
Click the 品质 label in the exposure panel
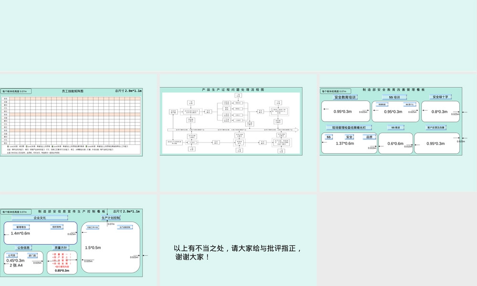tap(369, 137)
